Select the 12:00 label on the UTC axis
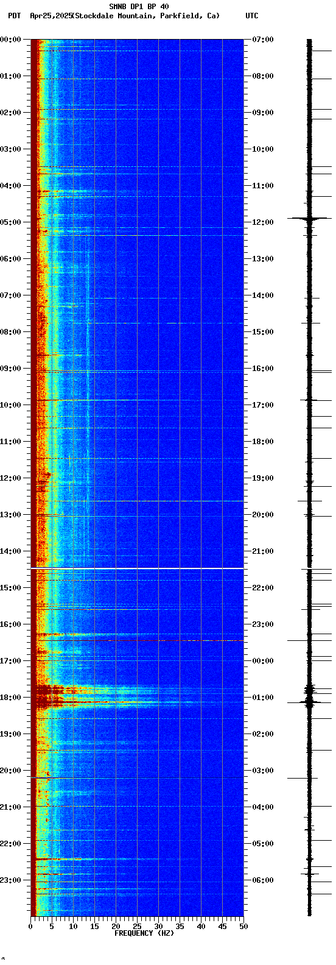Image resolution: width=336 pixels, height=965 pixels. 263,222
